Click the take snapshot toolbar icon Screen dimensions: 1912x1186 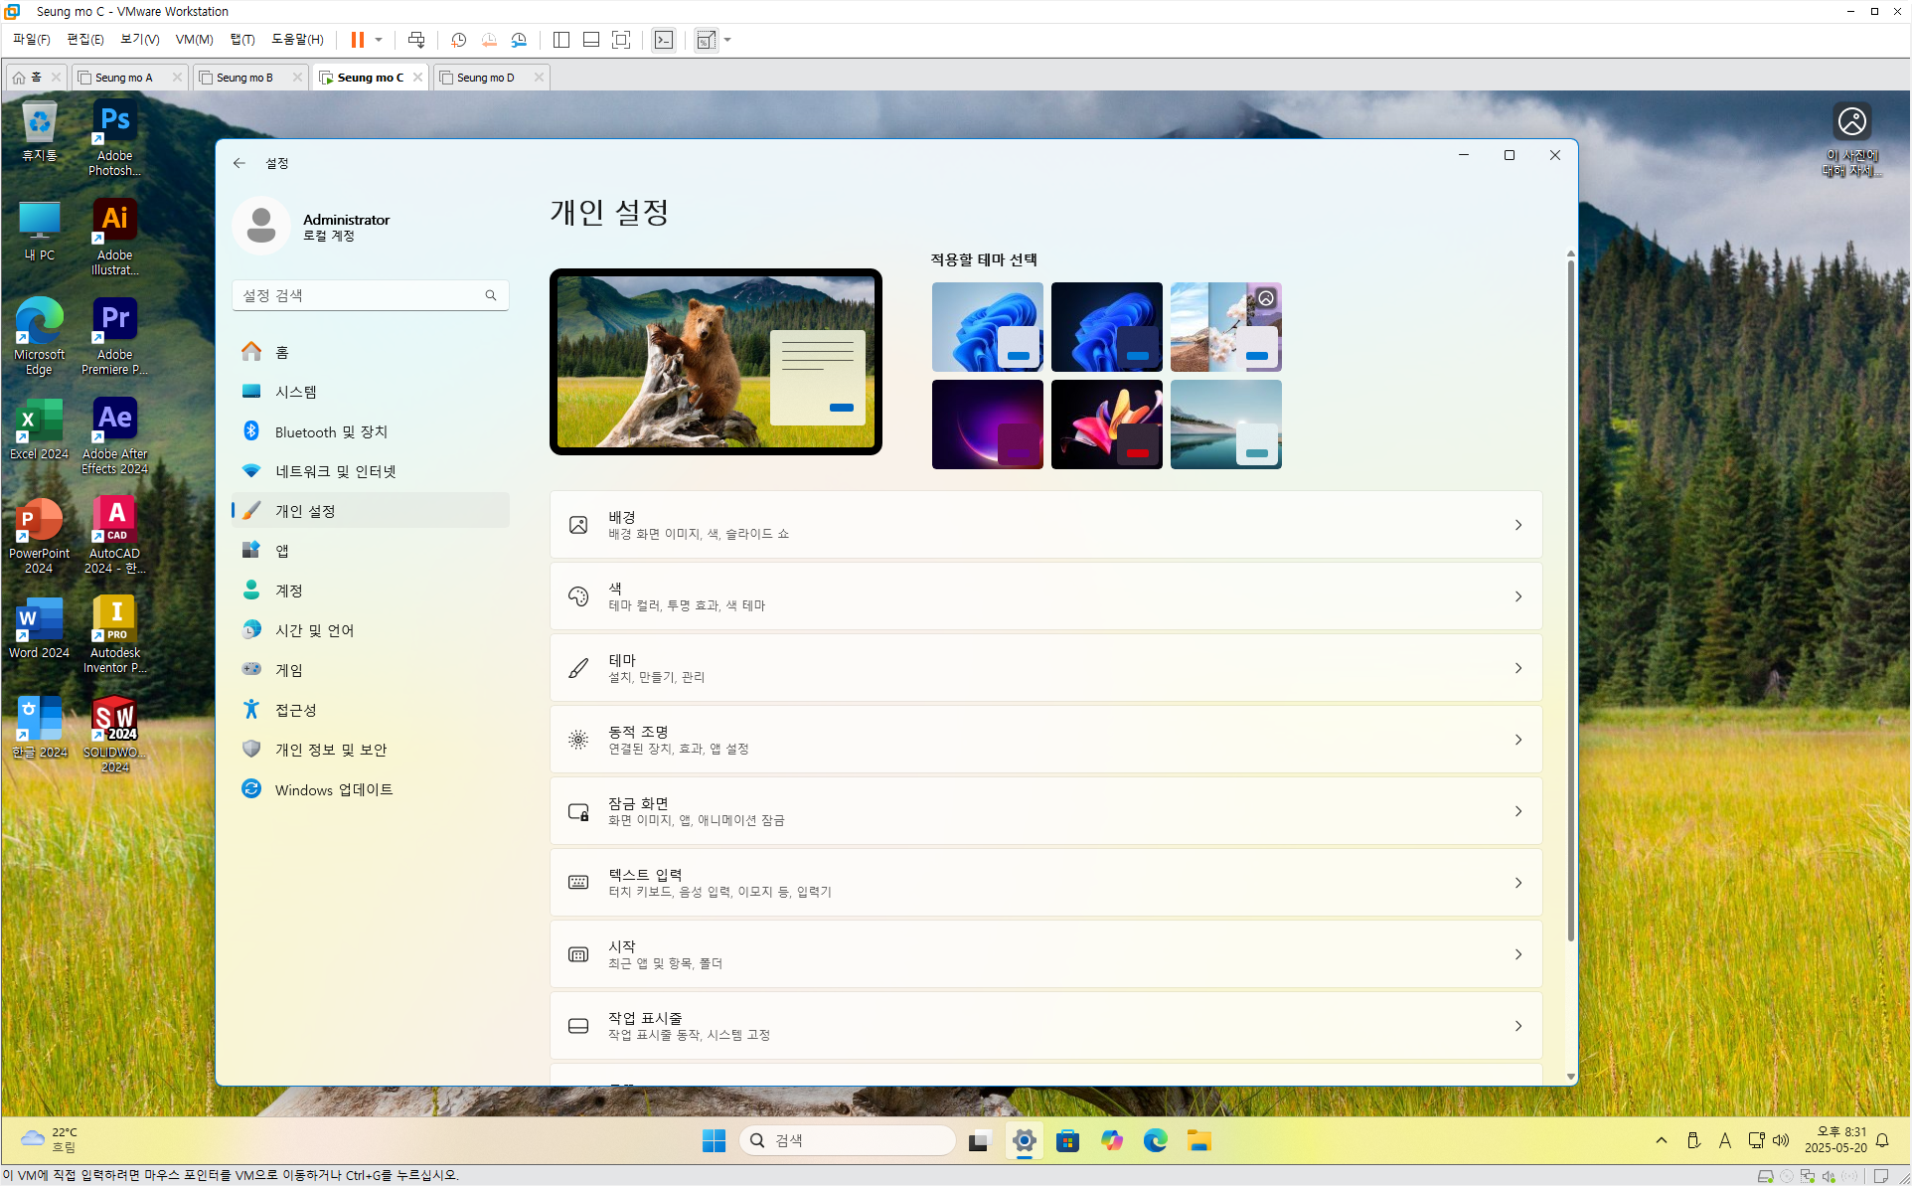458,40
